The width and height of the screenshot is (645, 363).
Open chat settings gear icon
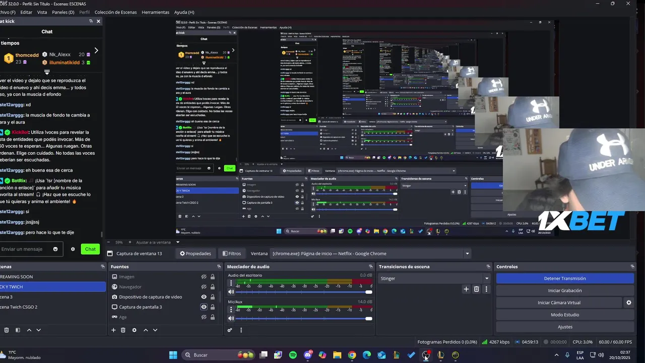coord(73,249)
